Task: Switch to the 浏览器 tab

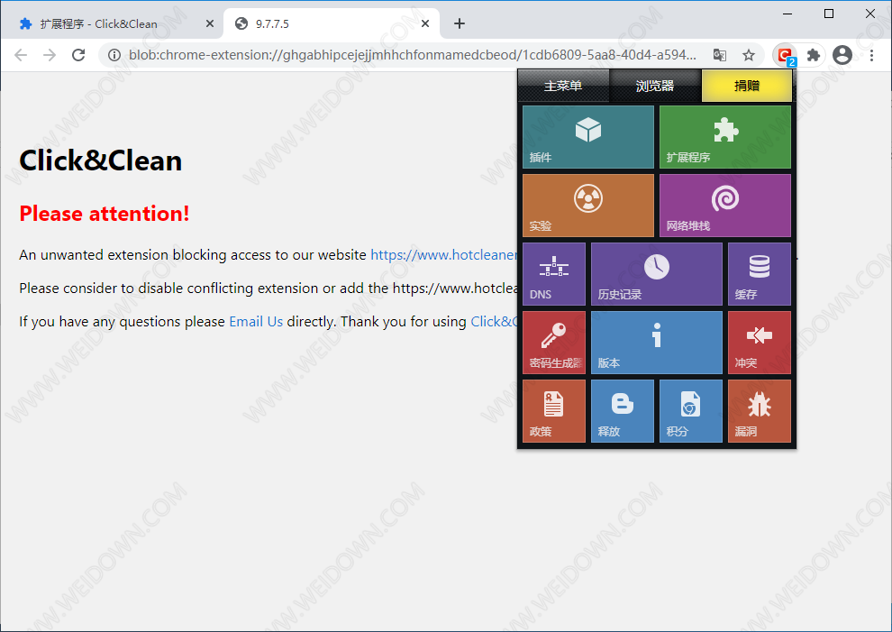Action: coord(655,87)
